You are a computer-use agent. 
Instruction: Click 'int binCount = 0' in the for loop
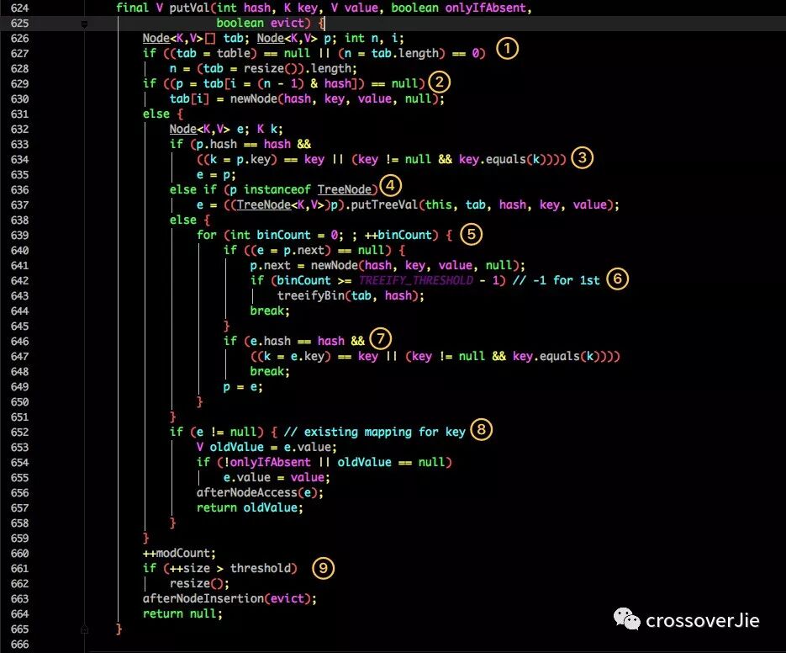[x=286, y=236]
